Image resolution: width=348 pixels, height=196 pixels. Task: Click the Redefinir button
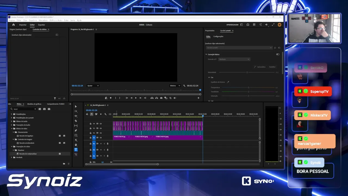point(272,67)
